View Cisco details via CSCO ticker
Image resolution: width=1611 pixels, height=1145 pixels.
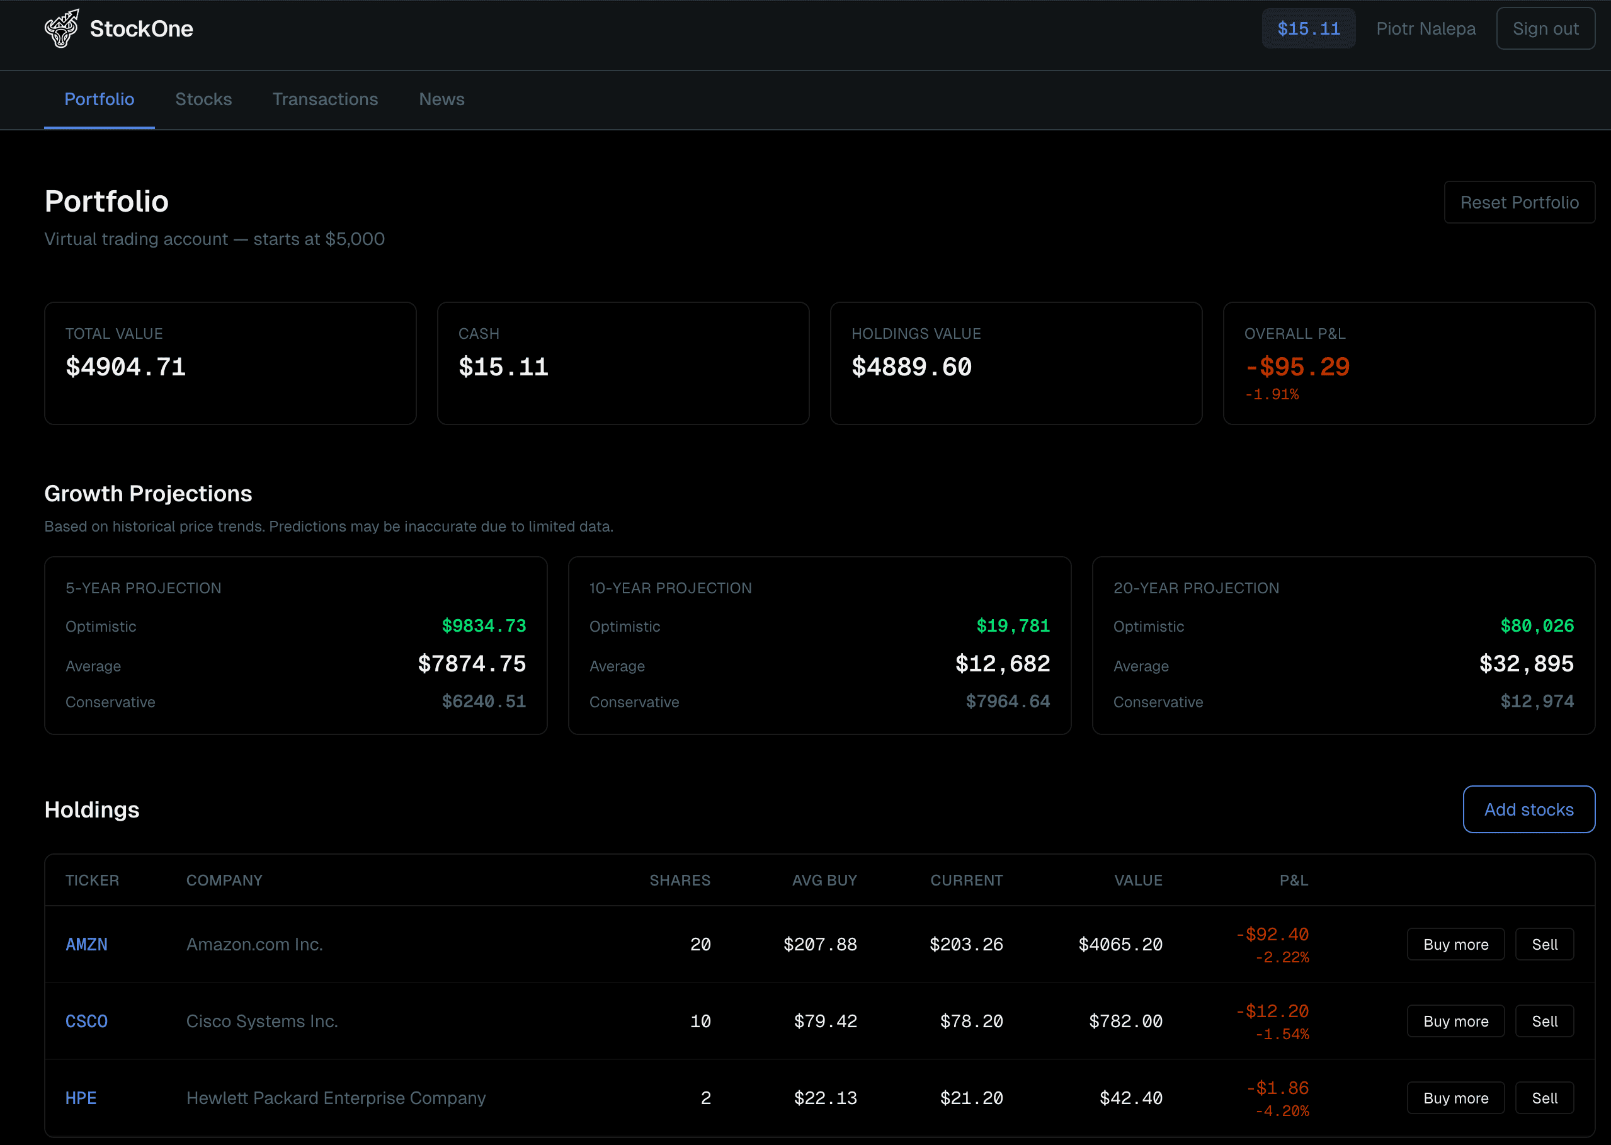(86, 1020)
